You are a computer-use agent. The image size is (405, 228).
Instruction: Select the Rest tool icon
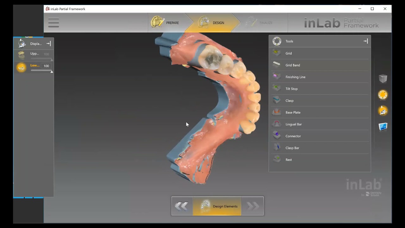[277, 159]
